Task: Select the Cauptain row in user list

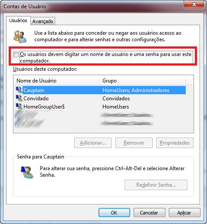Action: [x=100, y=90]
